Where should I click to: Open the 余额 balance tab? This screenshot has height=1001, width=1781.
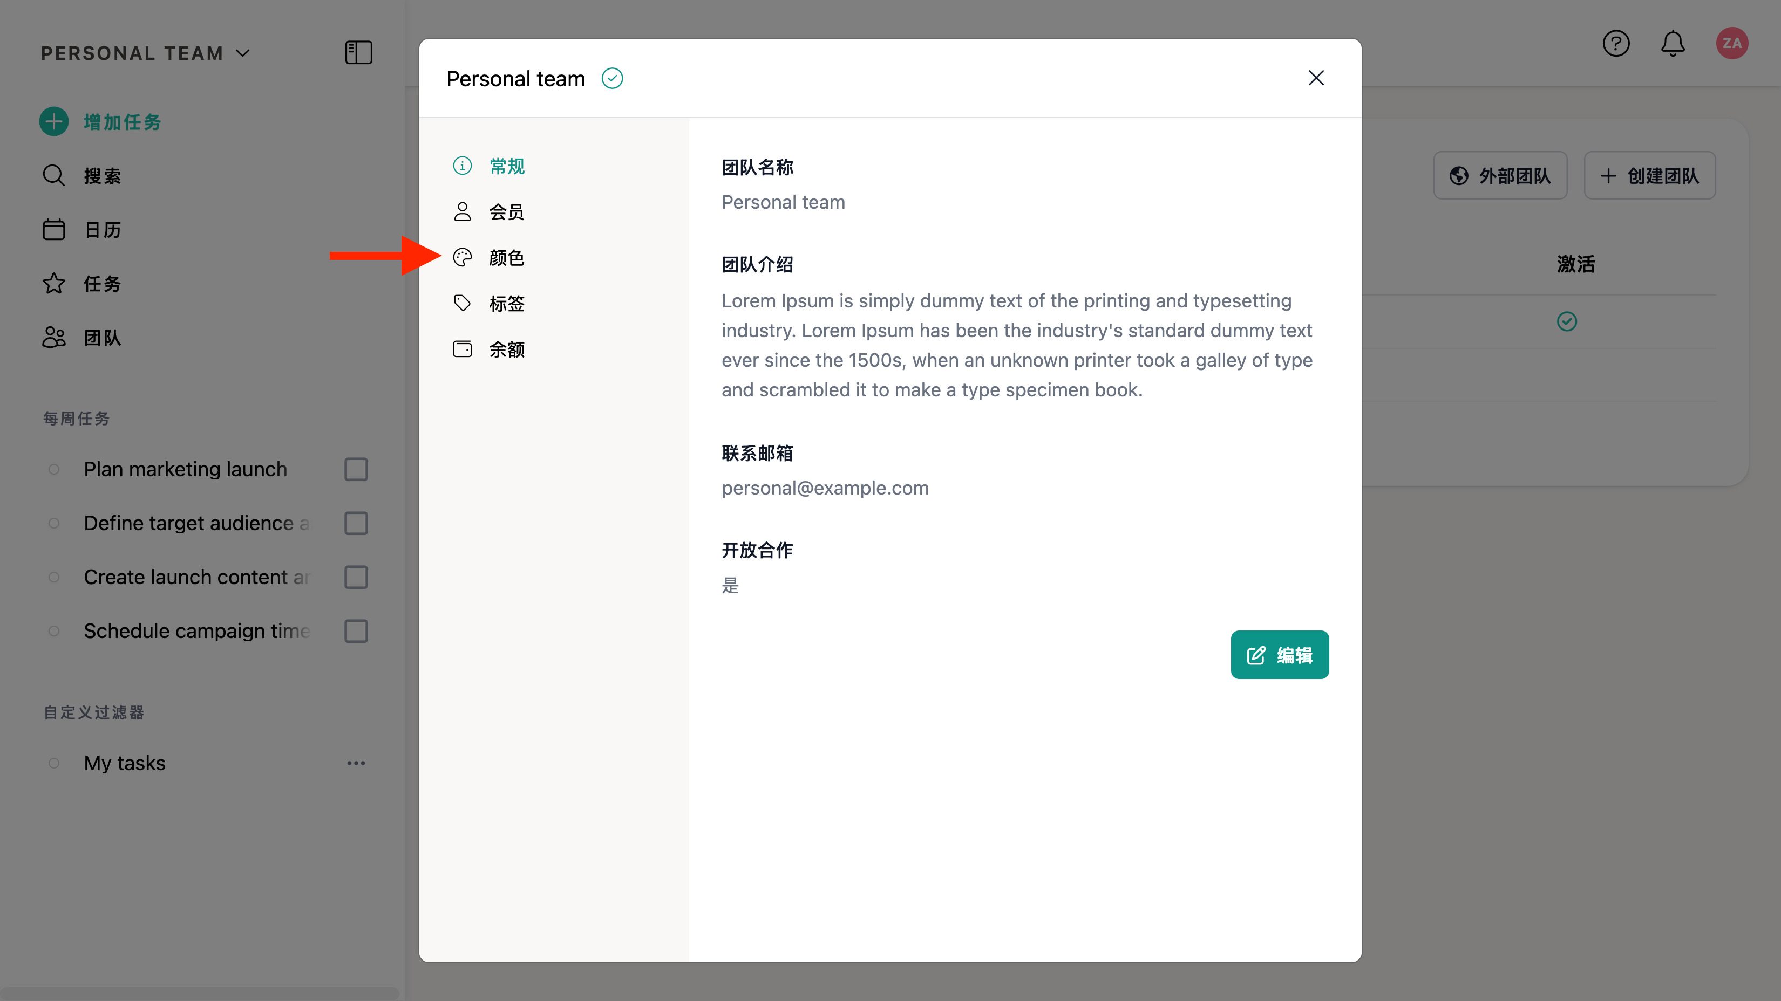click(506, 349)
